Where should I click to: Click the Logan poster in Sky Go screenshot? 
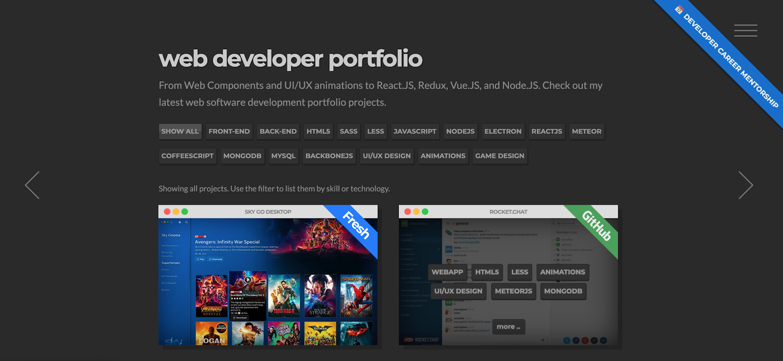pos(212,333)
